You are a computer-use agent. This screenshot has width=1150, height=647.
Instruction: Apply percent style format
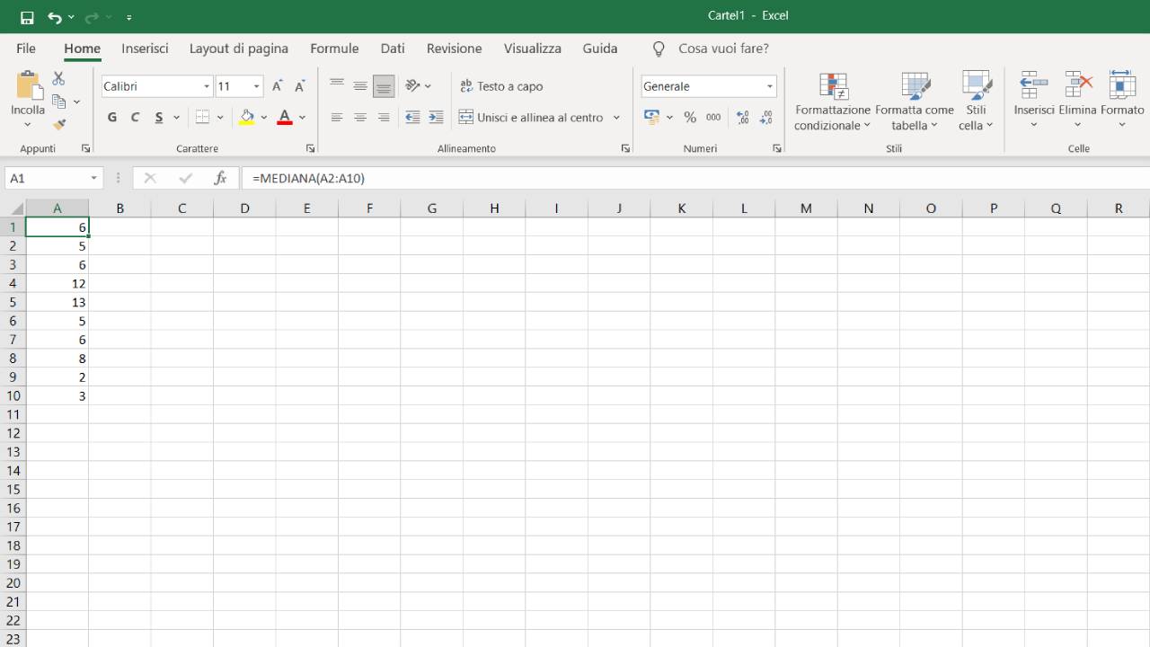tap(690, 117)
